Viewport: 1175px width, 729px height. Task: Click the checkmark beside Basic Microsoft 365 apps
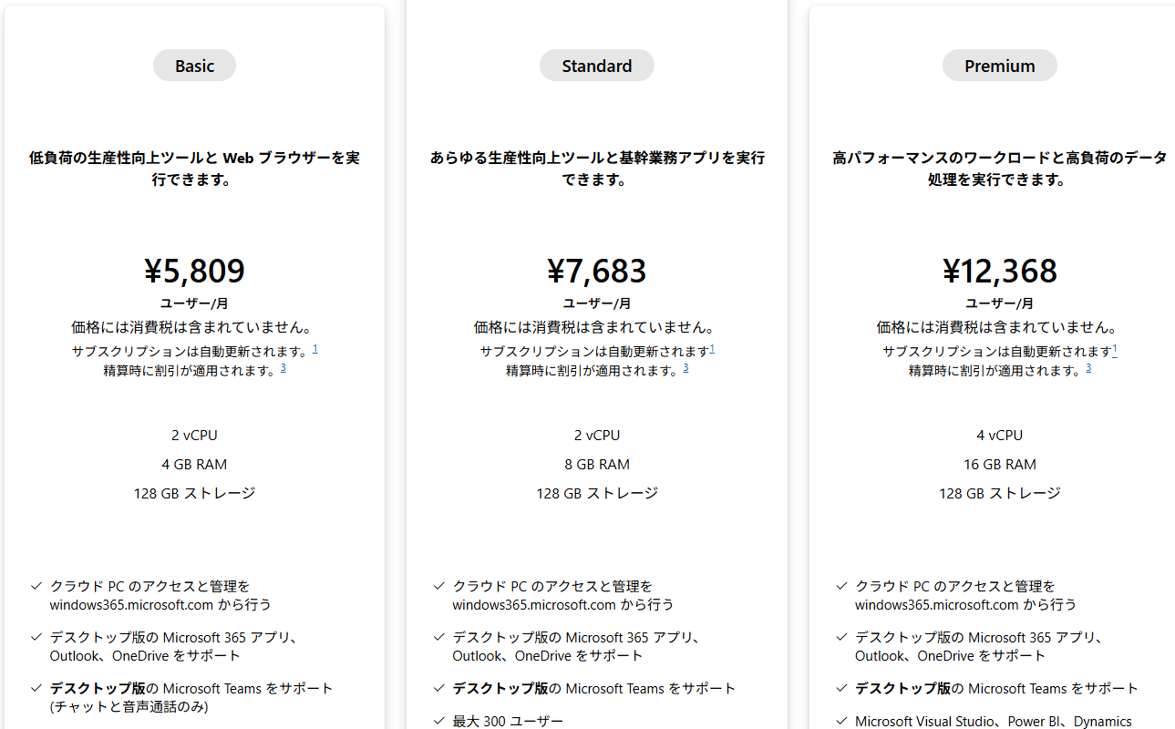(x=36, y=637)
